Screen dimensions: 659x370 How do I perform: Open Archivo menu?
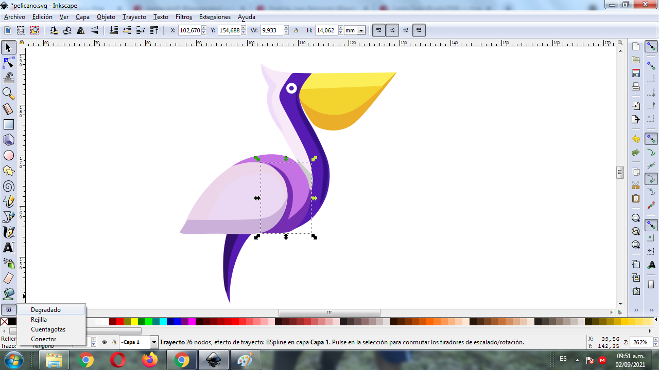click(x=14, y=17)
